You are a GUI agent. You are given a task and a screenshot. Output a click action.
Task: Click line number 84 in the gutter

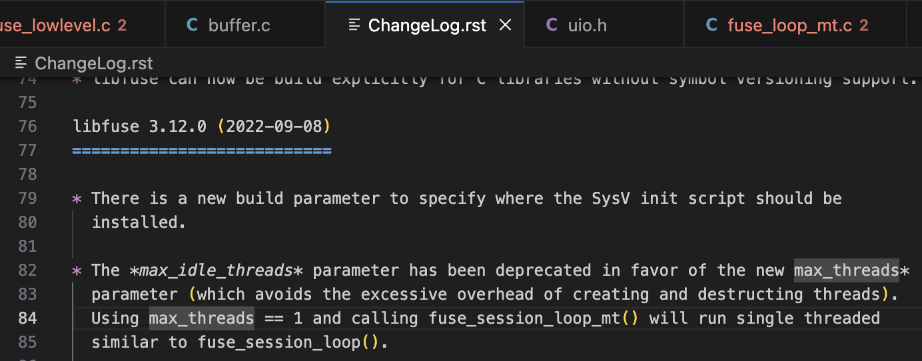tap(28, 318)
